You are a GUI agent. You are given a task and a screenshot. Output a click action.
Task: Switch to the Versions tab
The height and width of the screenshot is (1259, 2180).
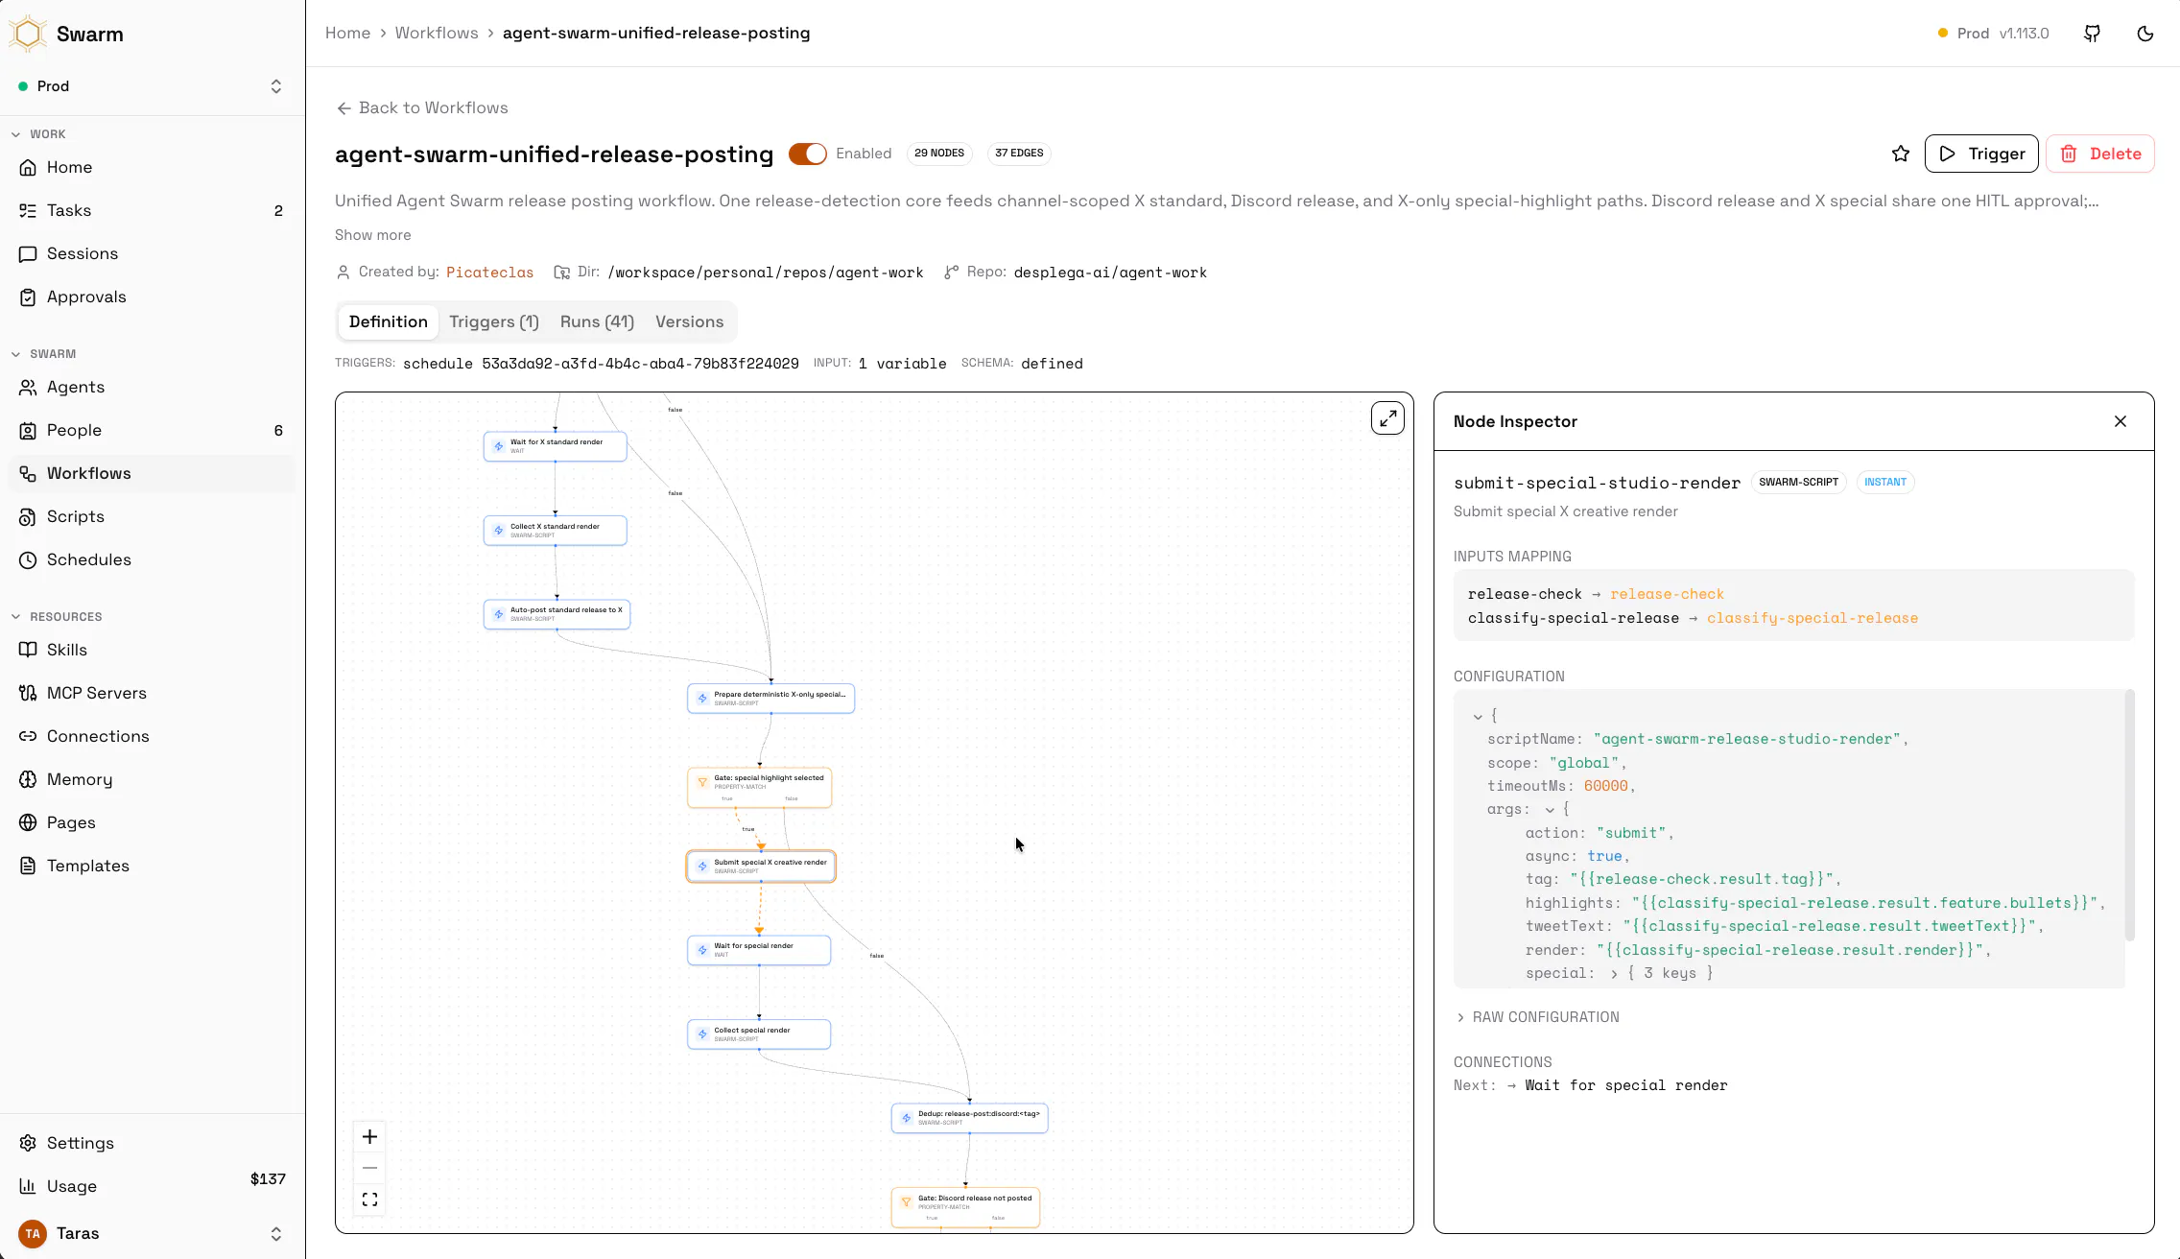pos(689,321)
